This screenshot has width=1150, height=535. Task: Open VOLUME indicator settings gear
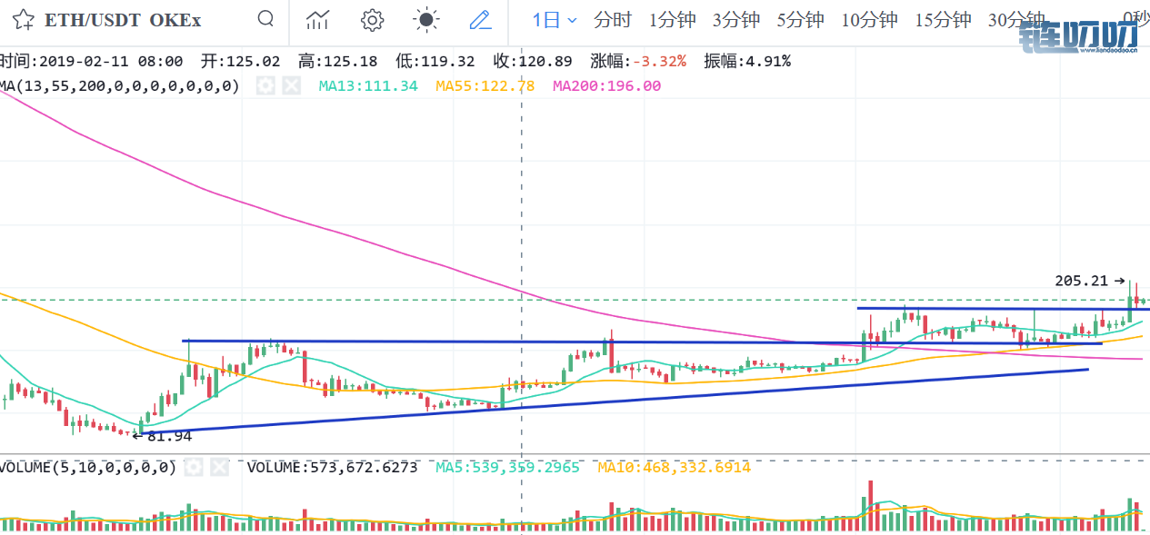coord(194,467)
